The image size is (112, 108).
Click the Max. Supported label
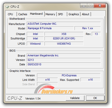(x=69, y=80)
